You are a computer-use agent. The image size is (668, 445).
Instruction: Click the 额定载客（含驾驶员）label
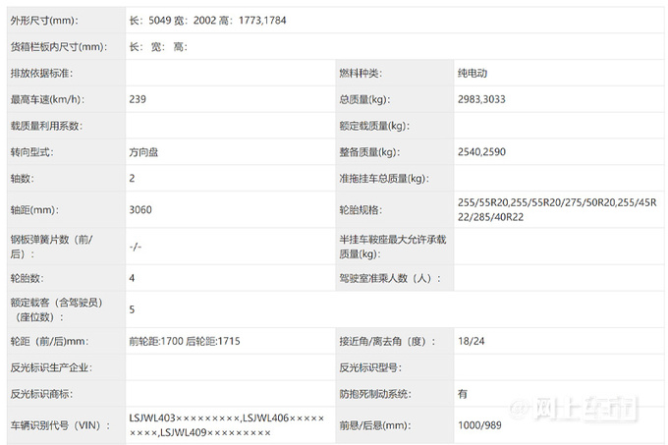57,310
